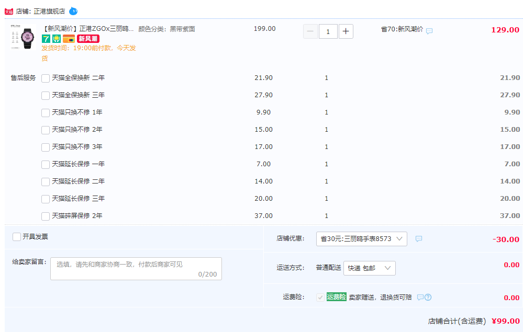Image resolution: width=523 pixels, height=332 pixels.
Task: Open Wangwang chat icon next to 正港旗舰店
Action: pyautogui.click(x=73, y=12)
